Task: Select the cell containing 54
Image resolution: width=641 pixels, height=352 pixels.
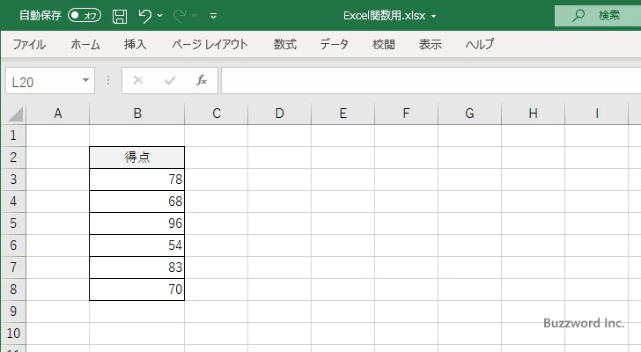Action: click(137, 246)
